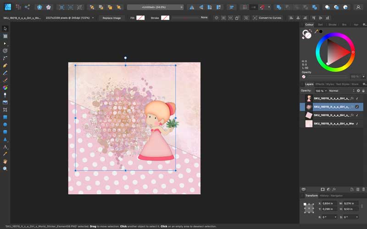The width and height of the screenshot is (367, 229).
Task: Open the colour opacity percentage dropdown
Action: click(x=363, y=76)
